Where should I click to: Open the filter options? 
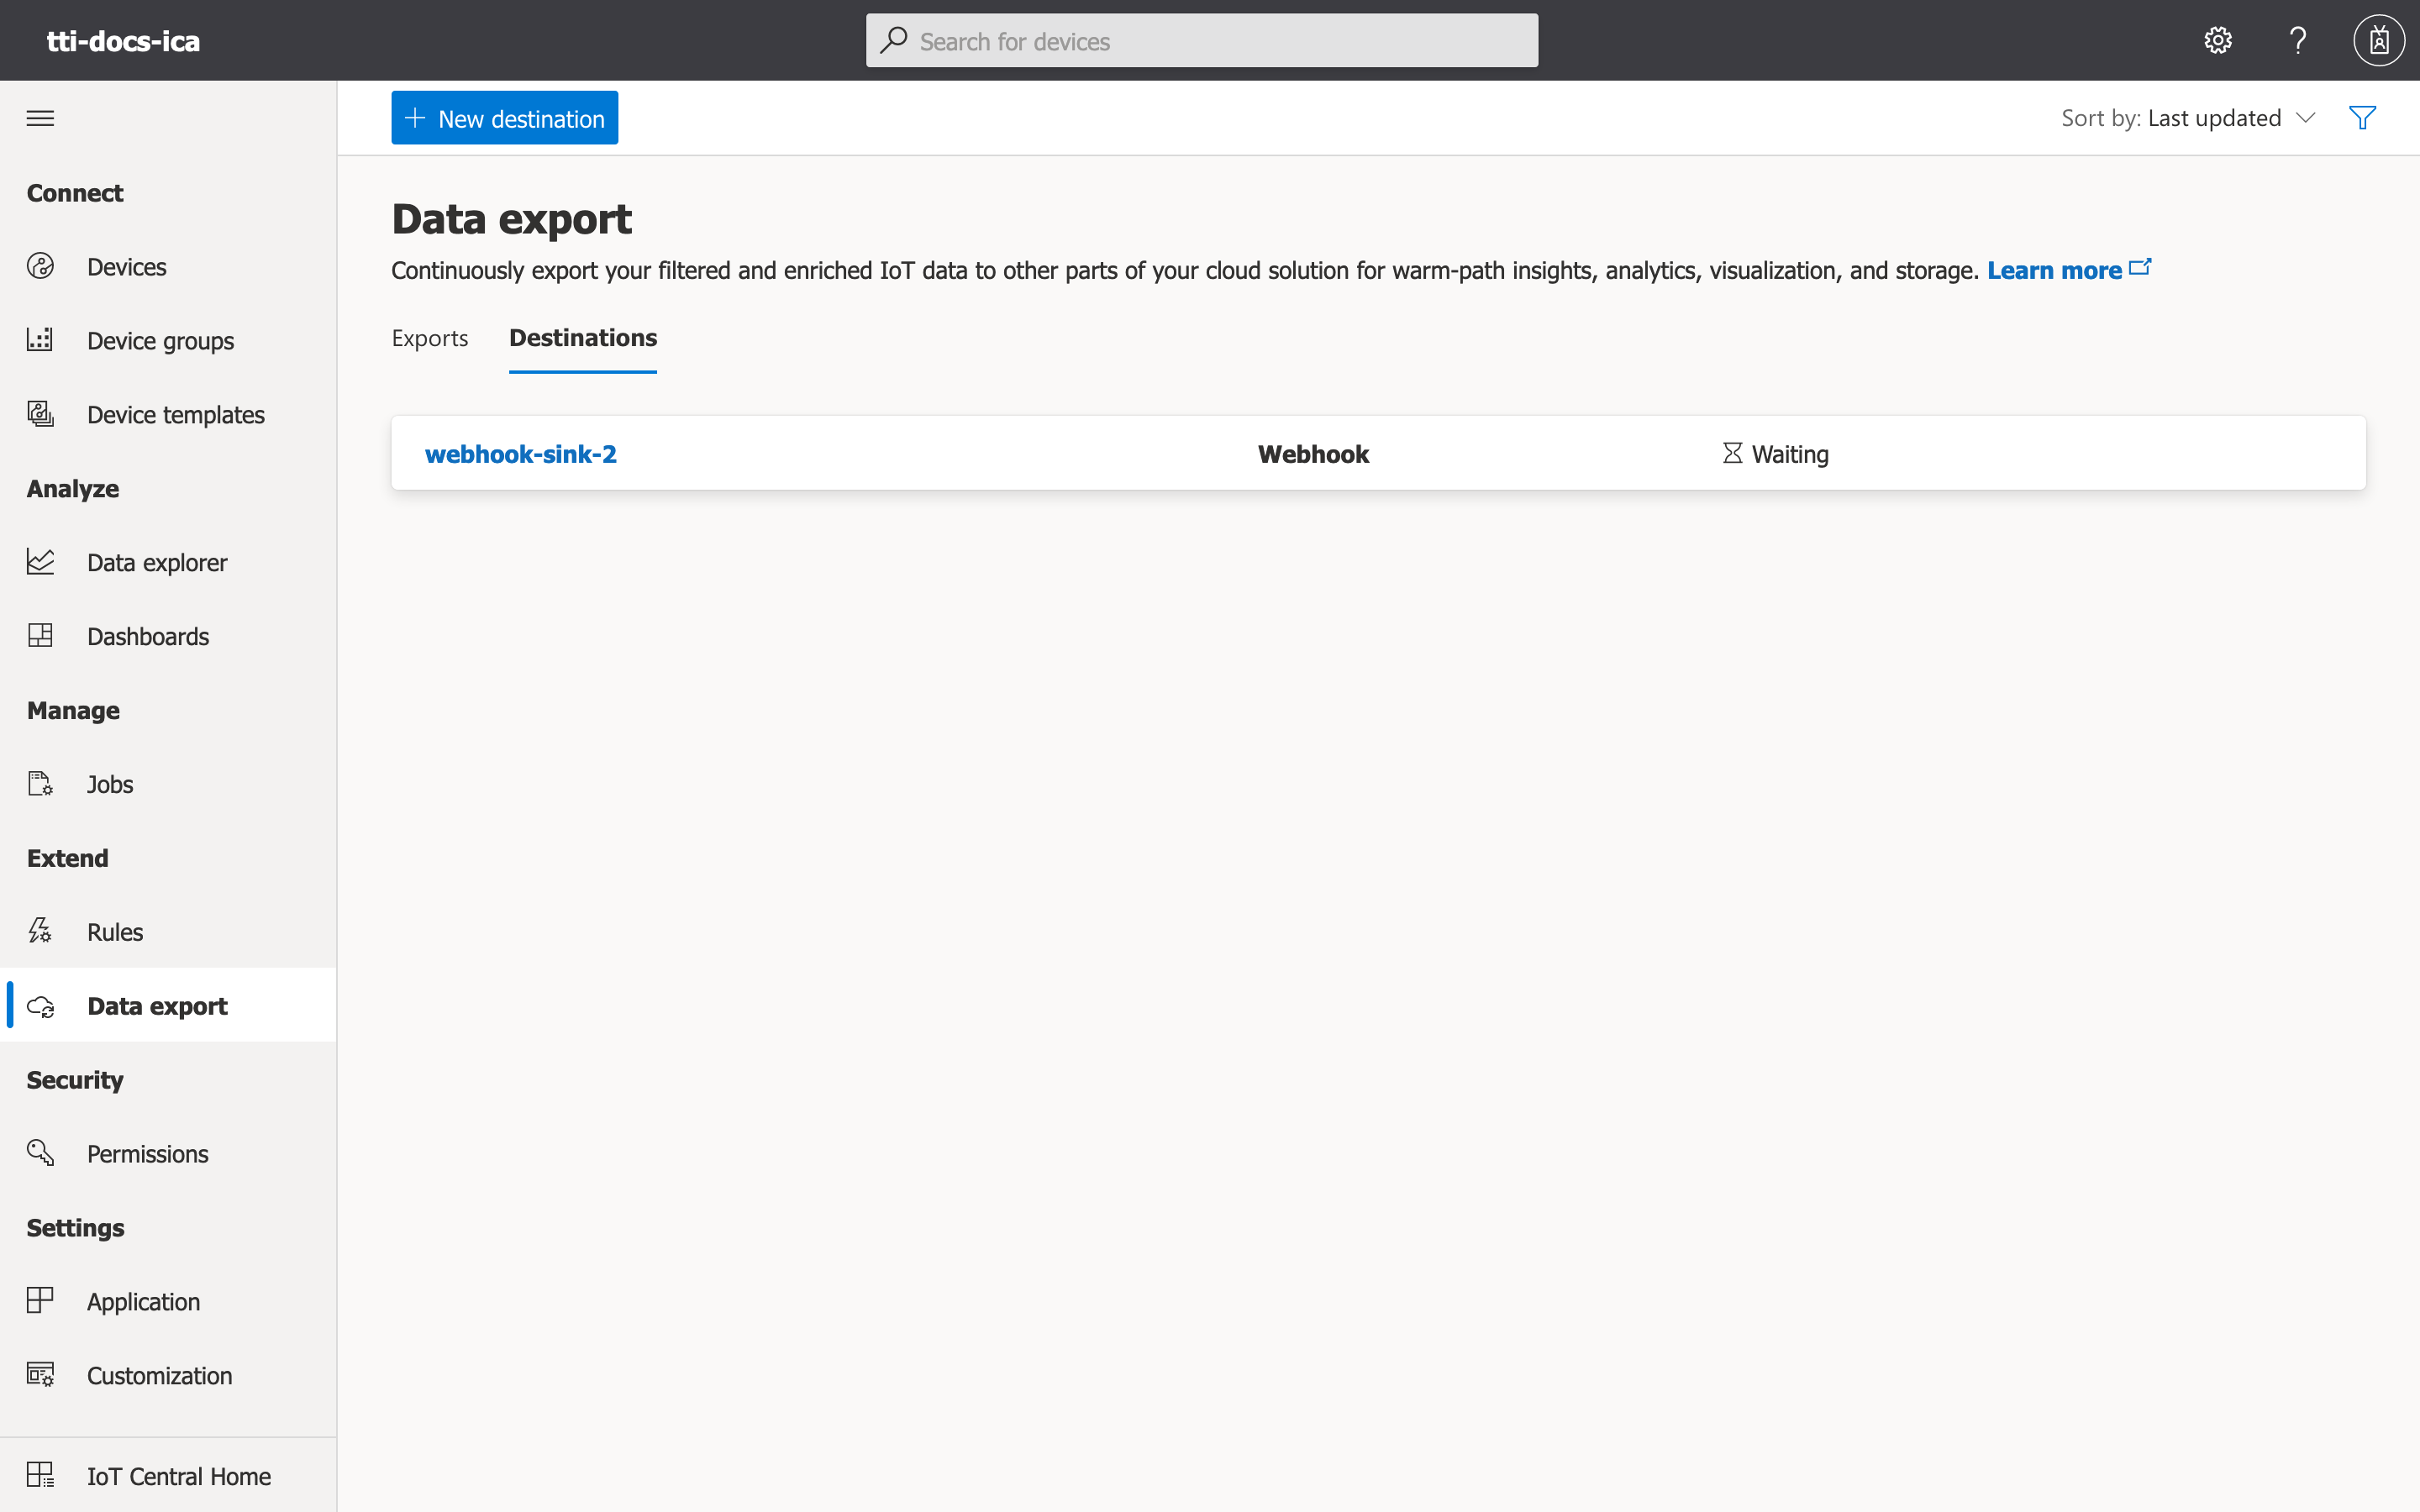click(x=2362, y=117)
